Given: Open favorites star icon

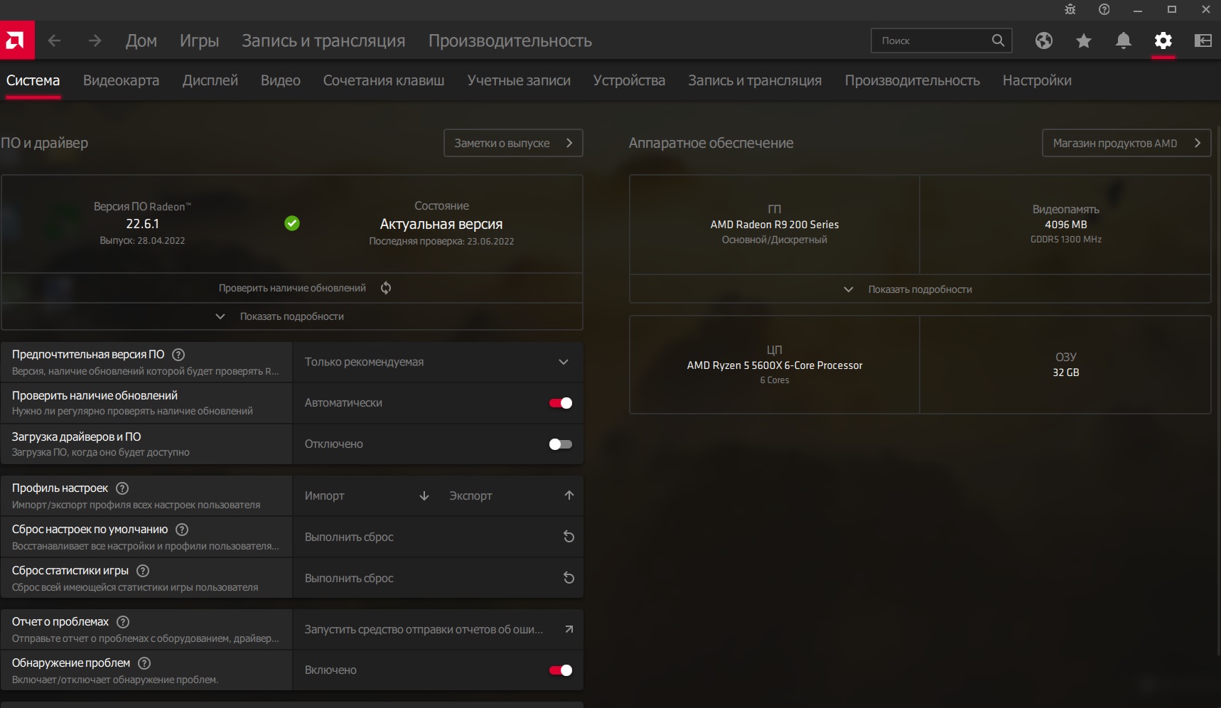Looking at the screenshot, I should click(x=1084, y=41).
